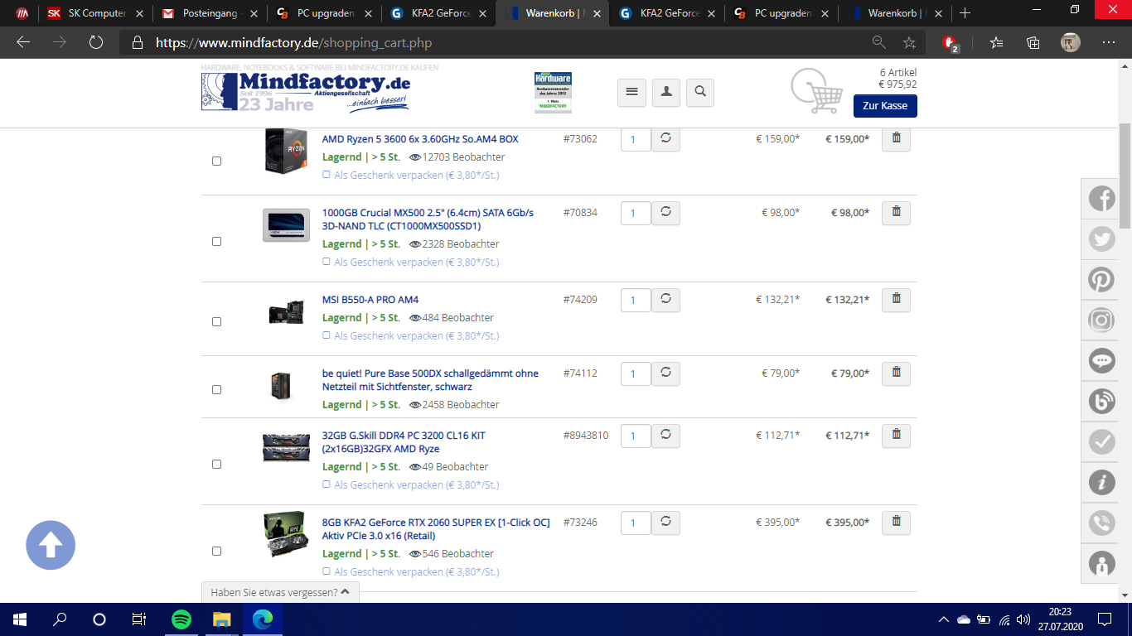Share on Facebook from side social bar

pos(1101,199)
